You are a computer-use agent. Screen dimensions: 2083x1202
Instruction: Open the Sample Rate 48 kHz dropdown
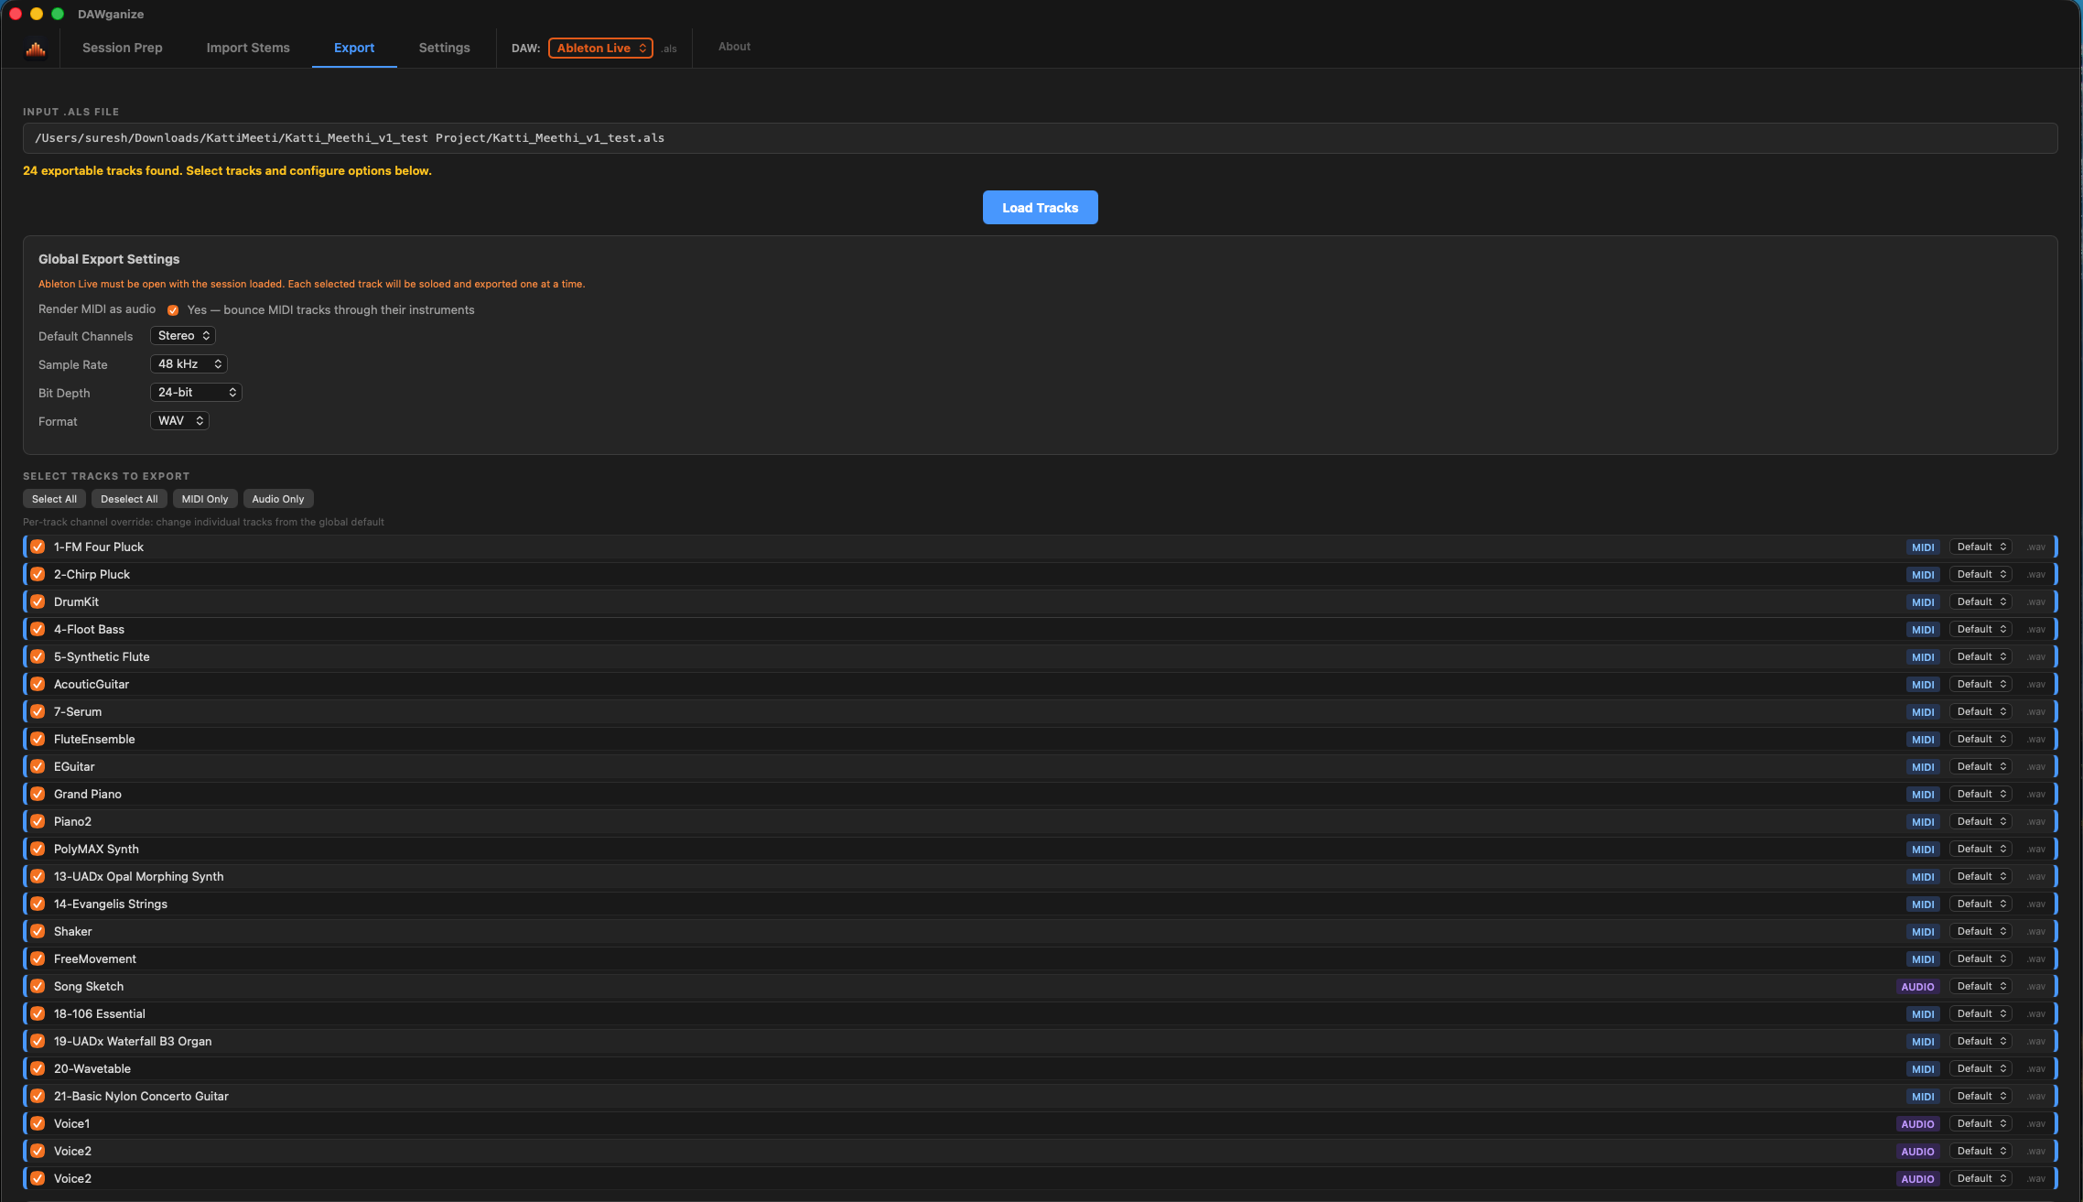tap(189, 364)
